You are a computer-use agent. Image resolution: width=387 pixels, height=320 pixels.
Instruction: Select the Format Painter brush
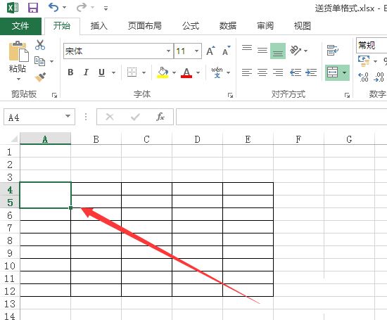click(x=40, y=77)
